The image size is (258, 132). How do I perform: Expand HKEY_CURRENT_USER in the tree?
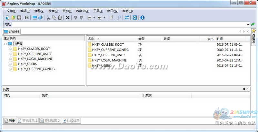pos(10,54)
